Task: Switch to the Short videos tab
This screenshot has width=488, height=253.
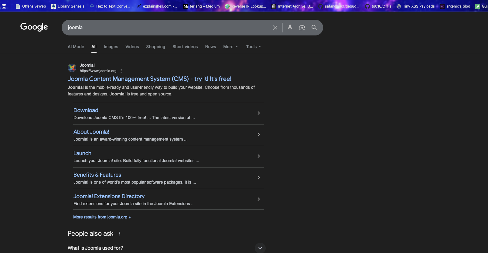Action: 185,47
